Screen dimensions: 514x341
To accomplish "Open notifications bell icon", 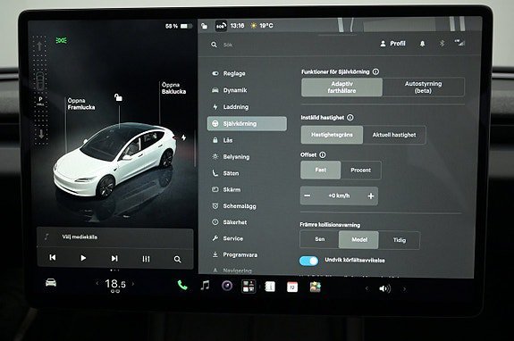I will click(423, 44).
